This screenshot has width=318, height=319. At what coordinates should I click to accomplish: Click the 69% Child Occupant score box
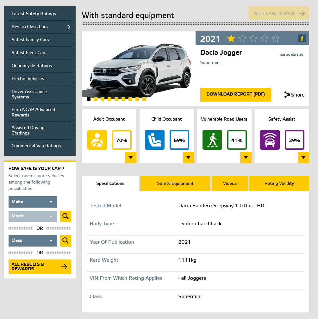(179, 140)
